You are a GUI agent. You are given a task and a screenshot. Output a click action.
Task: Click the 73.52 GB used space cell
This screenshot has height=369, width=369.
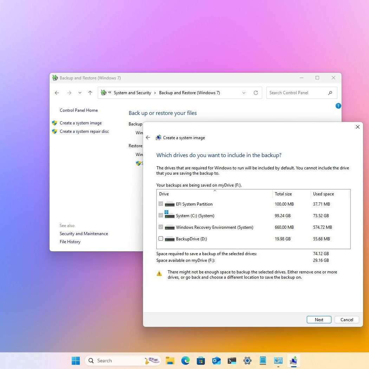coord(321,215)
